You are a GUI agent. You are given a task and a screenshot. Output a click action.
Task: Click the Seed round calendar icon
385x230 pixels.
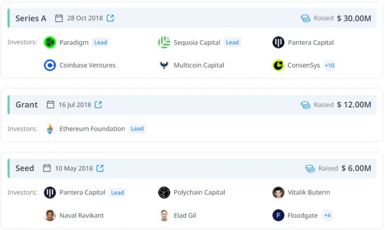(x=47, y=168)
